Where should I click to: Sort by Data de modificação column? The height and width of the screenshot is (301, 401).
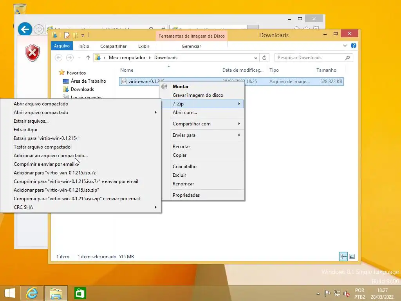243,70
